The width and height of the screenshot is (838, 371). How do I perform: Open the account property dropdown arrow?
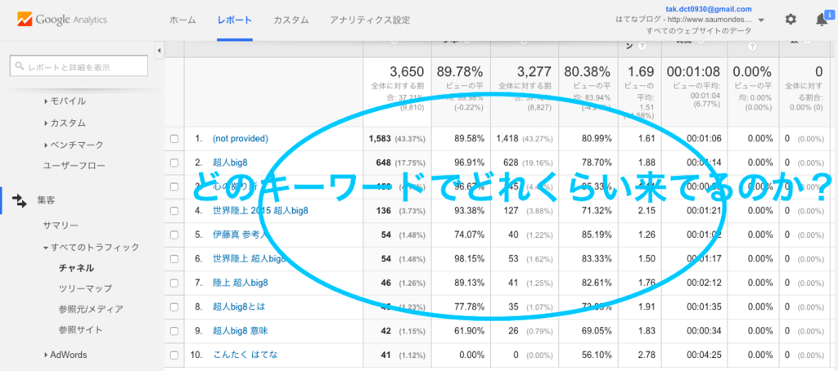761,20
